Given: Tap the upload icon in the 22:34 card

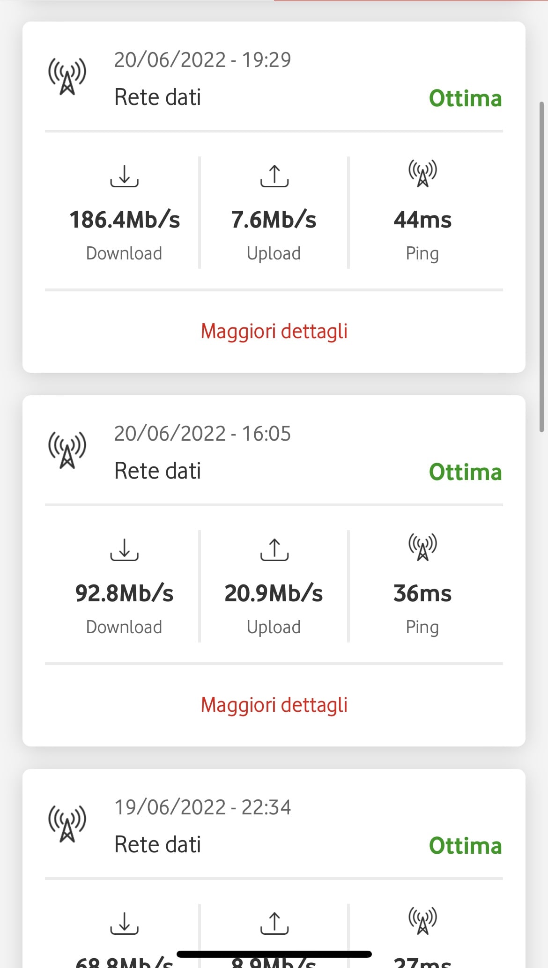Looking at the screenshot, I should pos(274,924).
